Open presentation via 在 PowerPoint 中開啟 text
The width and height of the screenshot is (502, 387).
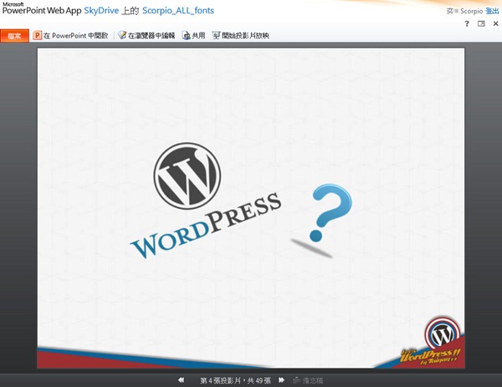(76, 35)
